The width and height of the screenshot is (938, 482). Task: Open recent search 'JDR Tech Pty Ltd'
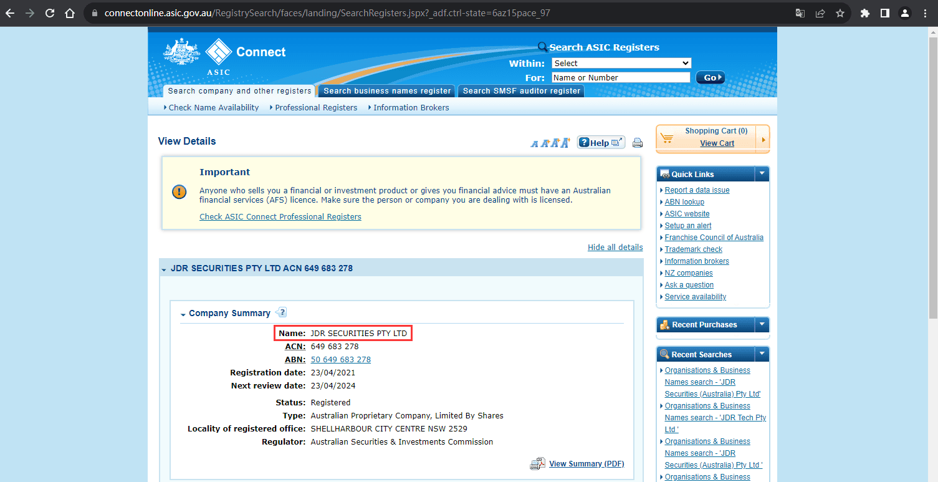715,418
